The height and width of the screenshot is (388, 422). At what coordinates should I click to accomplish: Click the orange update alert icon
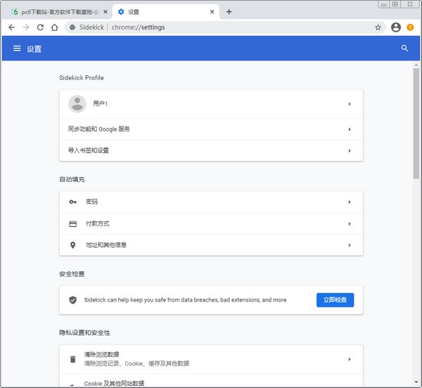click(x=411, y=27)
